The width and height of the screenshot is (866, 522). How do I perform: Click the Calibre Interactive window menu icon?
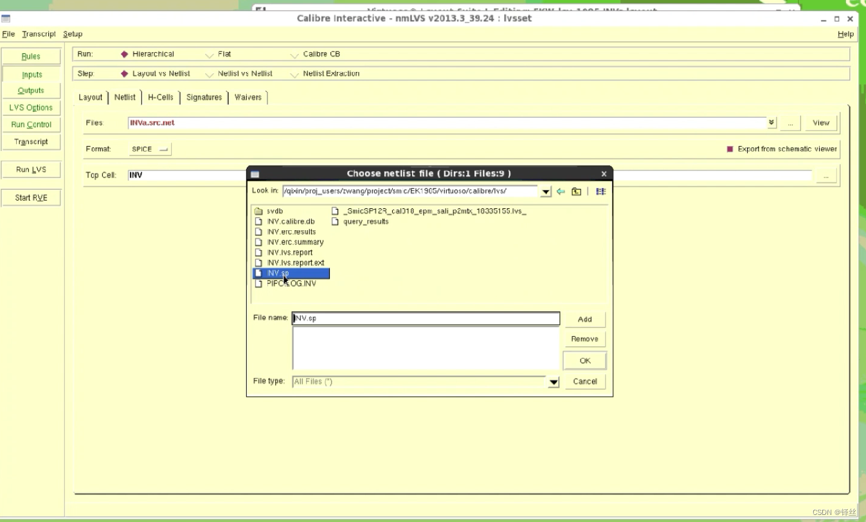(x=6, y=19)
